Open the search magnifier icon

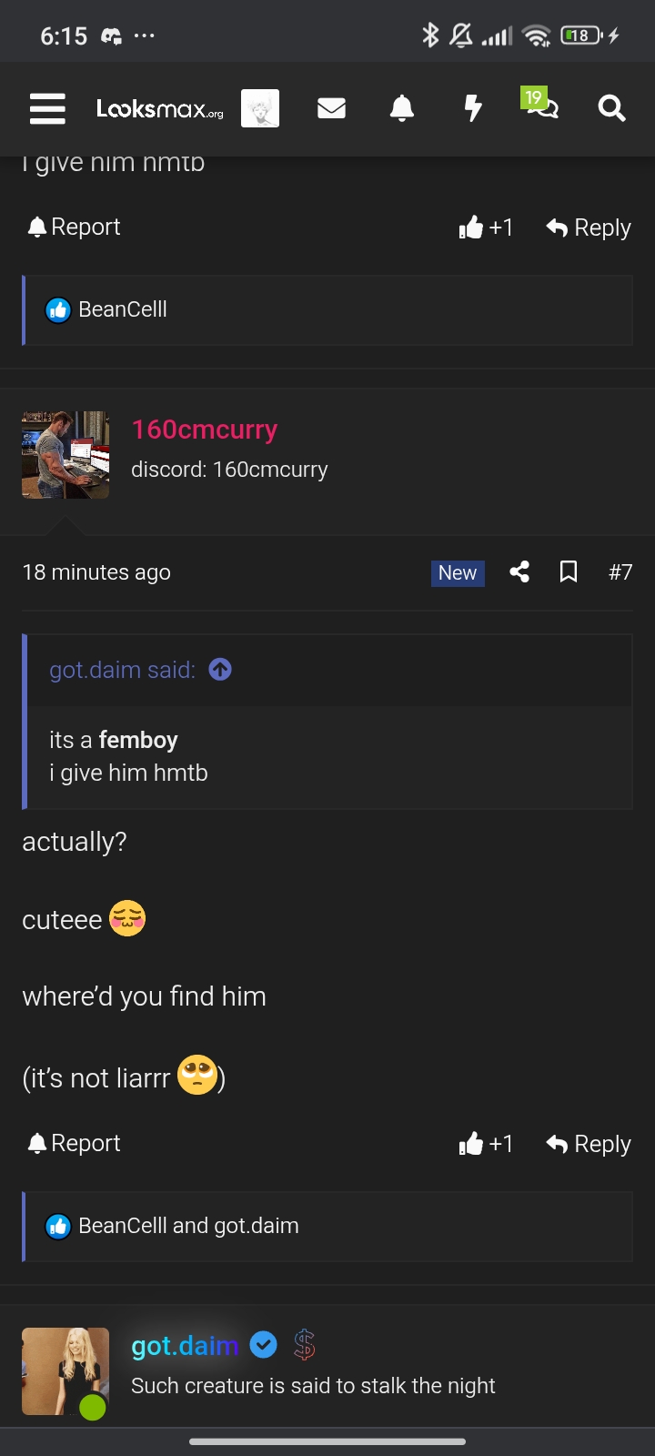(x=611, y=108)
